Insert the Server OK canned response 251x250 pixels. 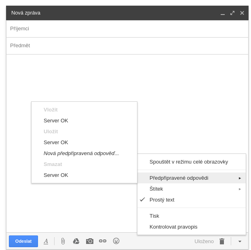click(56, 120)
